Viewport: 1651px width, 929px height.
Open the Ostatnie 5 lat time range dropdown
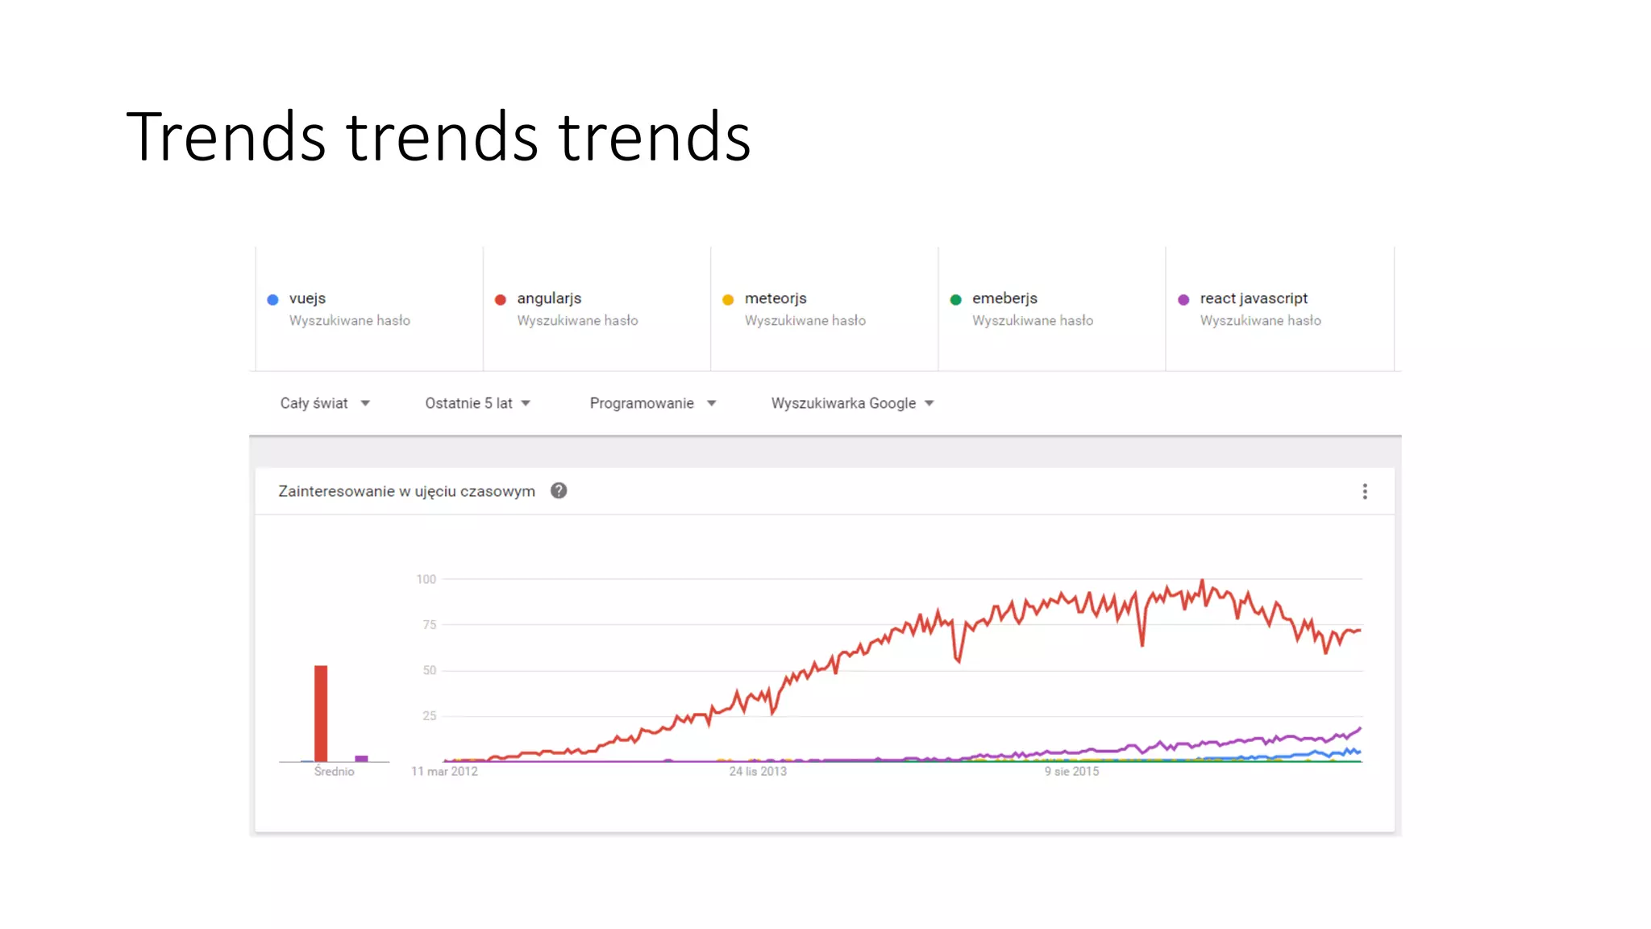pyautogui.click(x=477, y=403)
